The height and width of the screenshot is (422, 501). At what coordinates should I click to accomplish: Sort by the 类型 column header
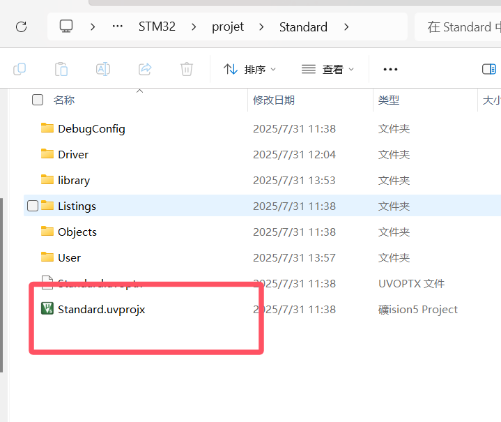[389, 100]
